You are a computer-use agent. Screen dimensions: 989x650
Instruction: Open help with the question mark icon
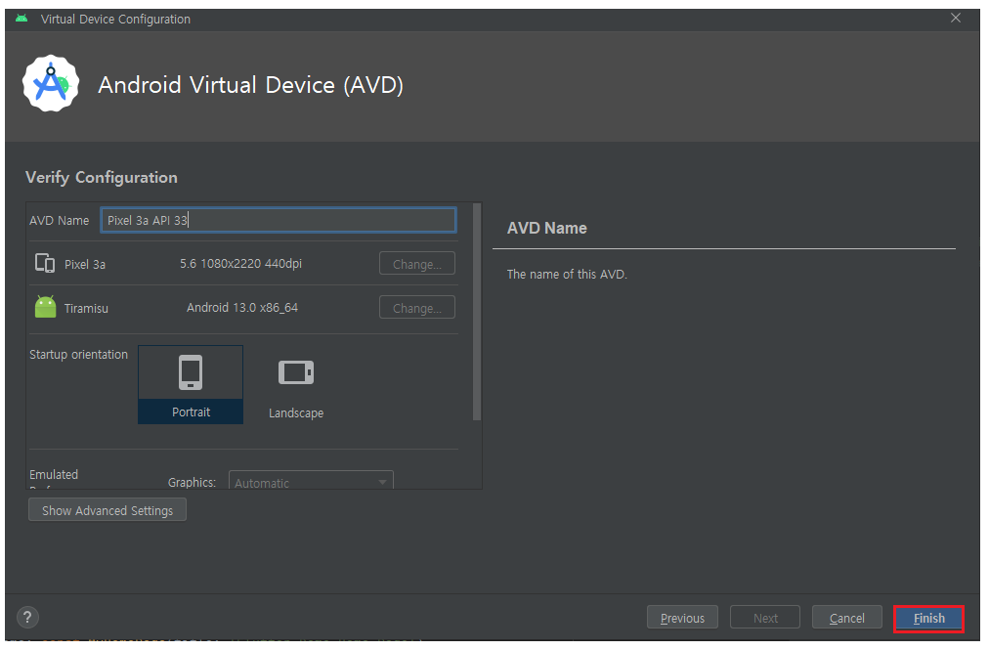[27, 617]
